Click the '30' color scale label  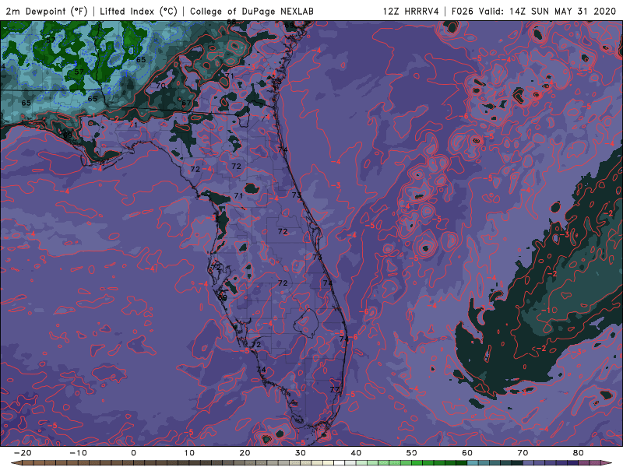(x=301, y=453)
